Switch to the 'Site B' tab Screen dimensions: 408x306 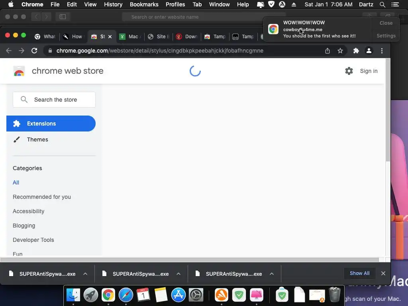159,37
